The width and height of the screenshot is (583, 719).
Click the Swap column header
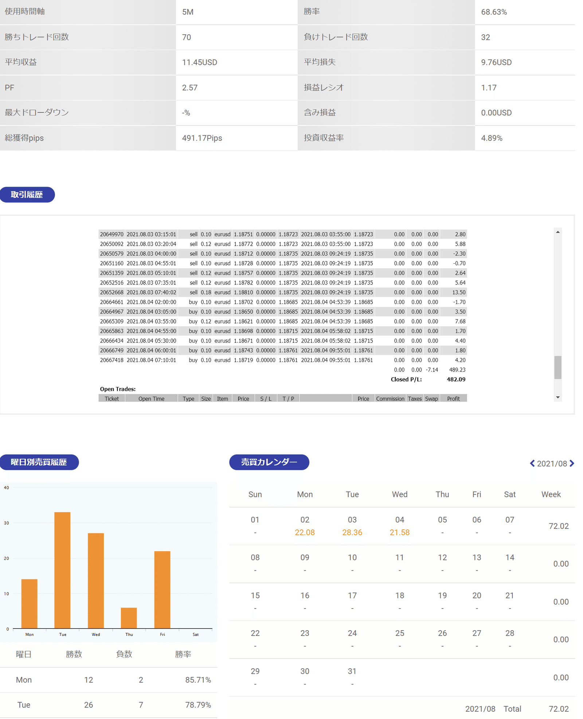(x=432, y=399)
